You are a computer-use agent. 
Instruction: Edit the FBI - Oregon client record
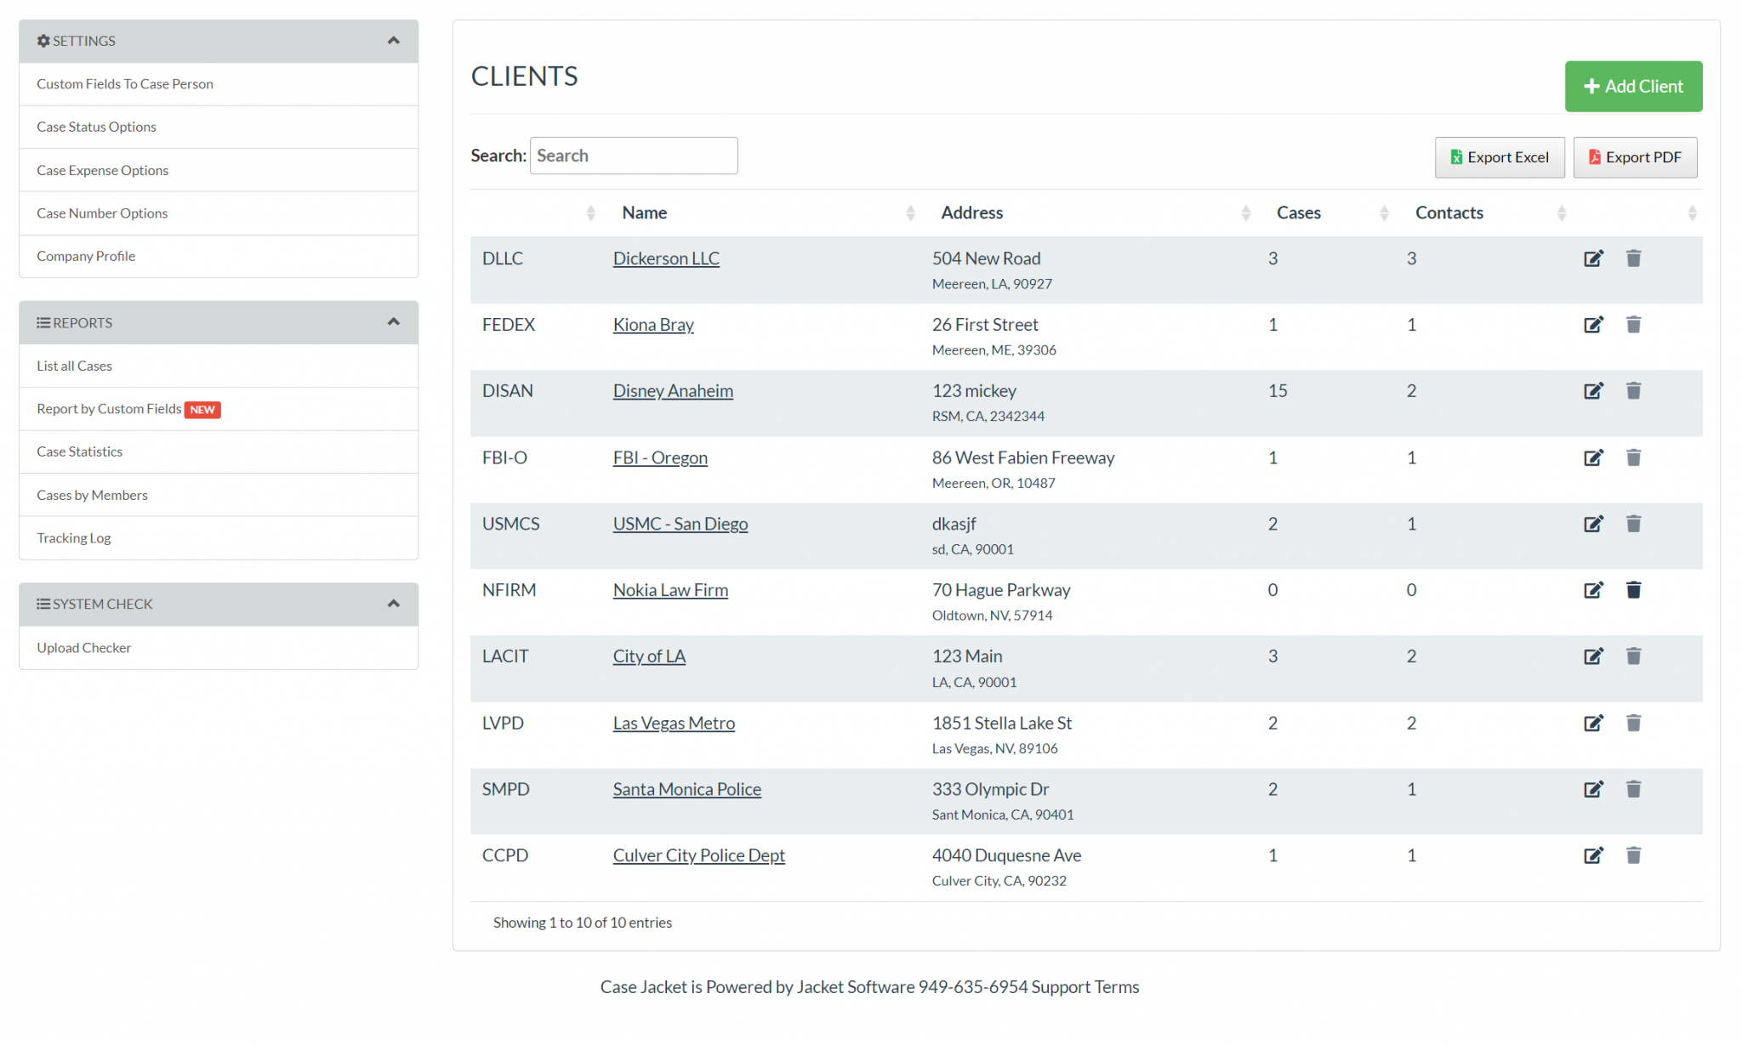tap(1594, 457)
